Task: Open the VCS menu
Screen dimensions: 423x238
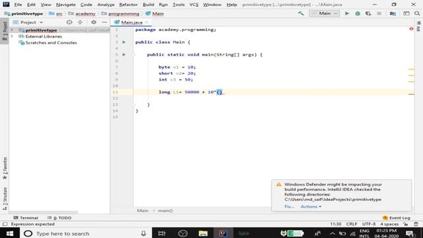Action: click(194, 5)
